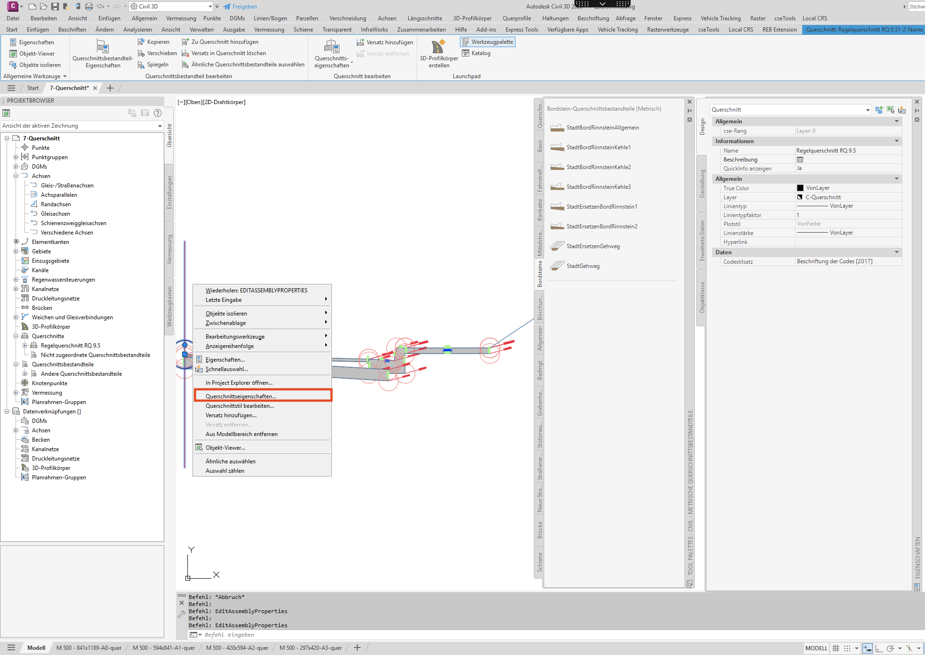Image resolution: width=925 pixels, height=655 pixels.
Task: Toggle ortho mode in status bar
Action: (878, 648)
